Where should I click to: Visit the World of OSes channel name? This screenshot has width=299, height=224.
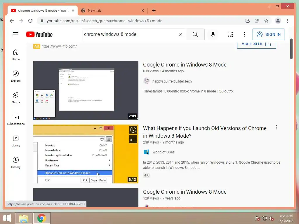[x=164, y=152]
